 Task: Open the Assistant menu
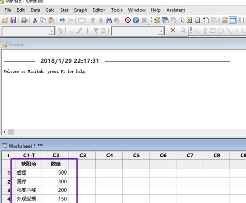176,10
